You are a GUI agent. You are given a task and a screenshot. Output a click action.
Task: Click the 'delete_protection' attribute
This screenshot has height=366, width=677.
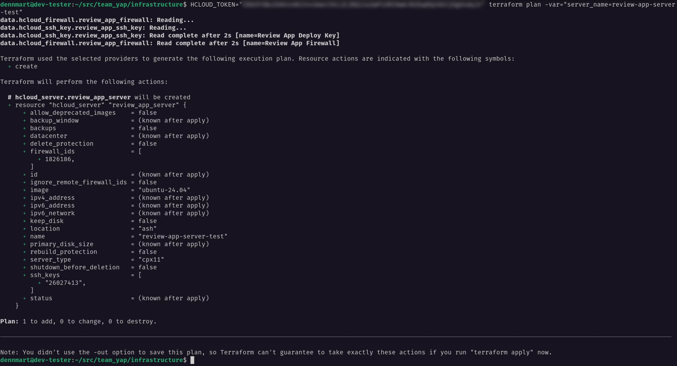coord(62,144)
